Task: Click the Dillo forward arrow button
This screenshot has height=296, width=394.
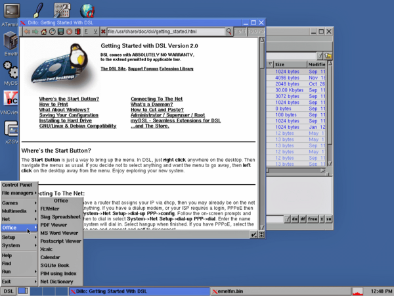Action: tap(35, 31)
